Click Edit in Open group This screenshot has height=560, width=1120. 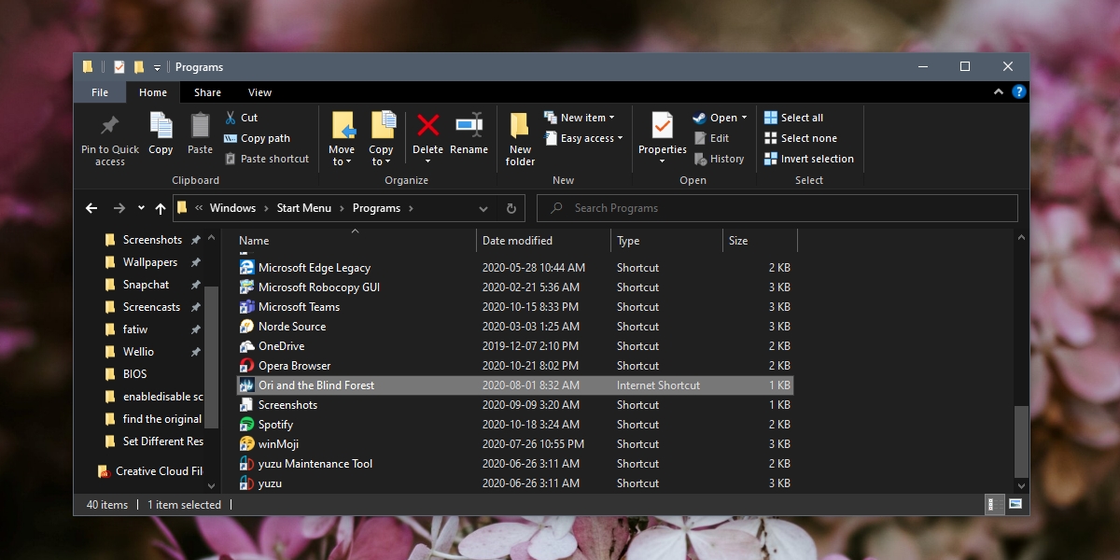pos(710,138)
